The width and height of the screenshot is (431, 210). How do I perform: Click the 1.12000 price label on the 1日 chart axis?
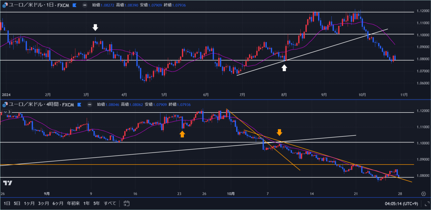click(x=422, y=11)
